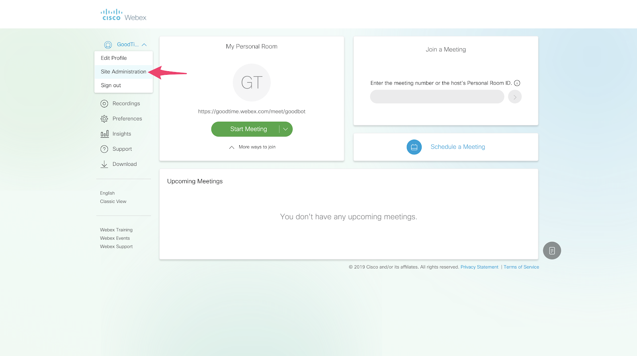This screenshot has width=637, height=356.
Task: Click the Preferences gear icon
Action: point(104,119)
